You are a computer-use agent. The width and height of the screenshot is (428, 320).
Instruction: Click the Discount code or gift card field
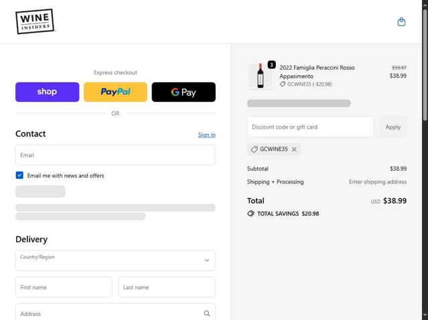pos(310,127)
